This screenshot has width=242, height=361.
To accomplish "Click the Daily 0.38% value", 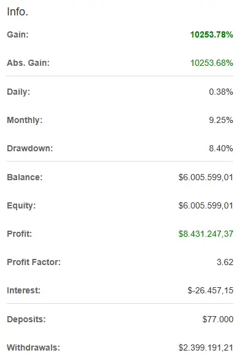I will point(221,92).
